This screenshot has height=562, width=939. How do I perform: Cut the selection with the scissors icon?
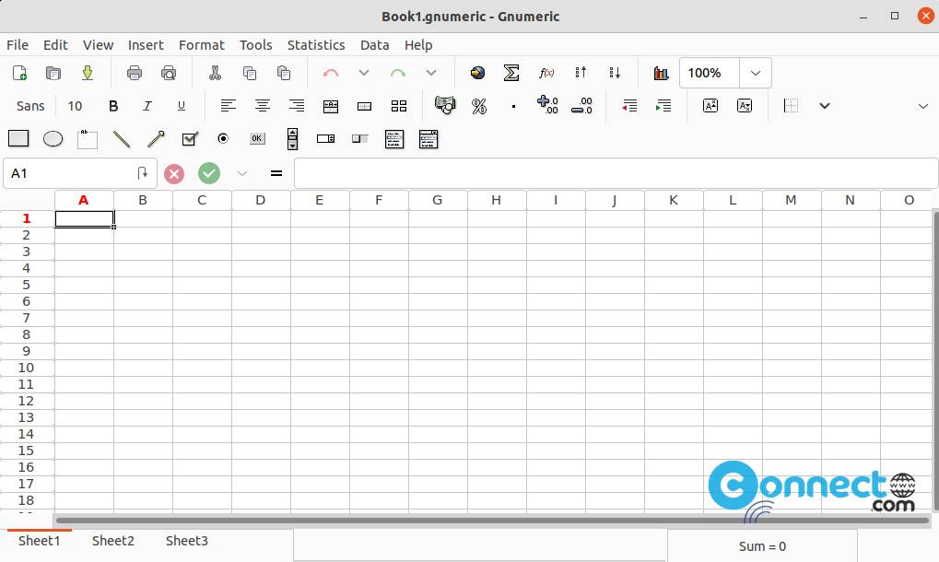[215, 73]
